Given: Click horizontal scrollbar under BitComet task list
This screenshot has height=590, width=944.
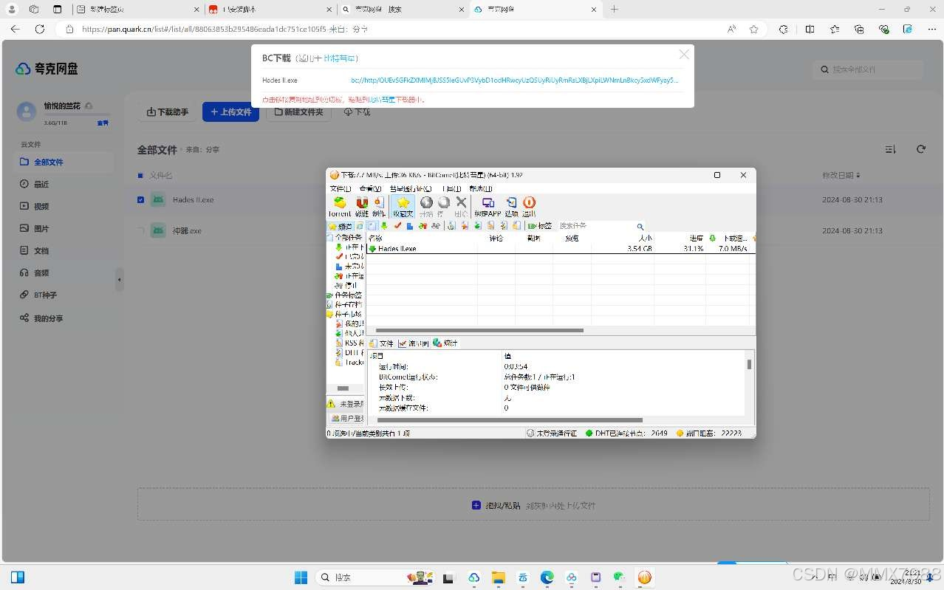Looking at the screenshot, I should pos(480,330).
